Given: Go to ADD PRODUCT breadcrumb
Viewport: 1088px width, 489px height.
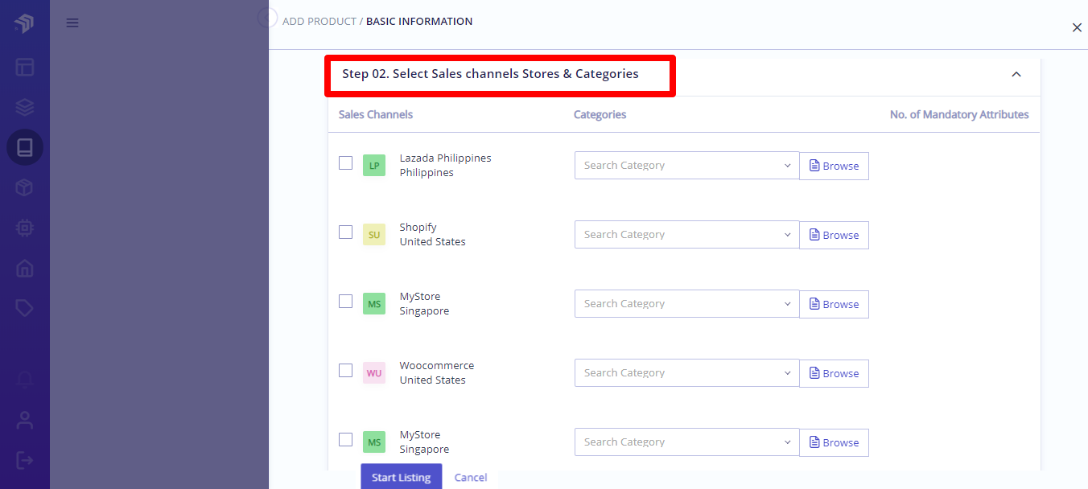Looking at the screenshot, I should pos(319,22).
